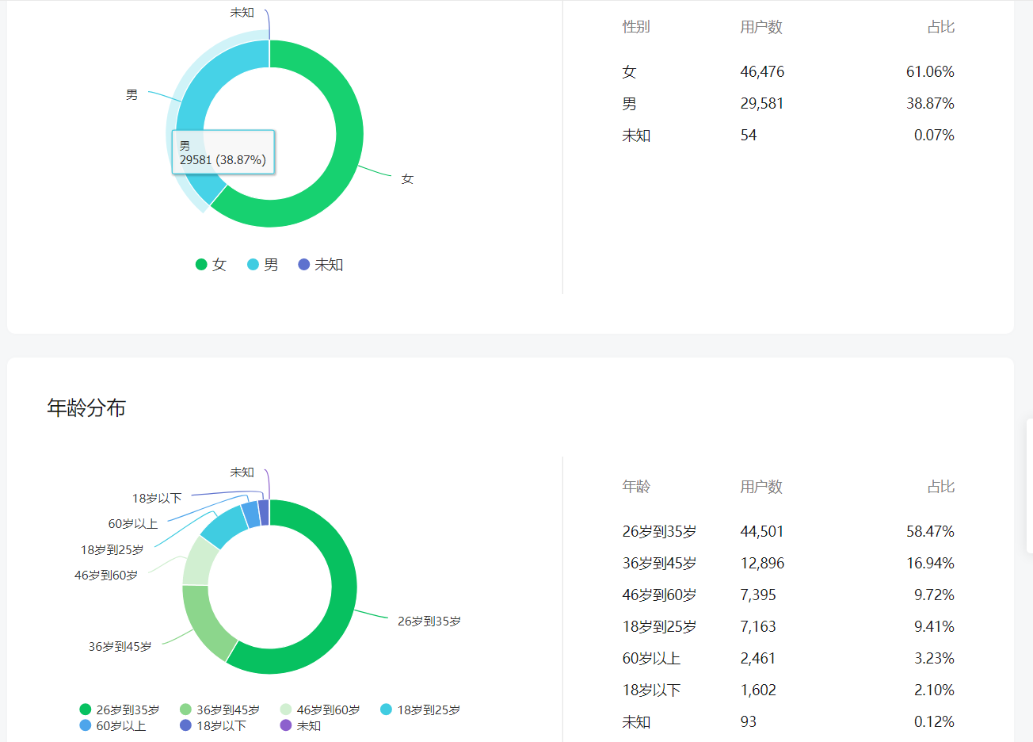
Task: Click the percentage 9.41%
Action: pyautogui.click(x=934, y=627)
